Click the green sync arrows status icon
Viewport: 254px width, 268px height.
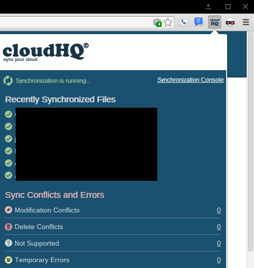8,80
